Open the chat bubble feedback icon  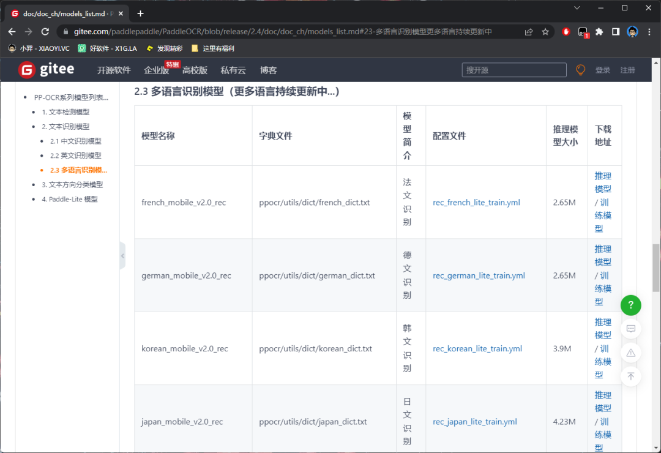630,329
